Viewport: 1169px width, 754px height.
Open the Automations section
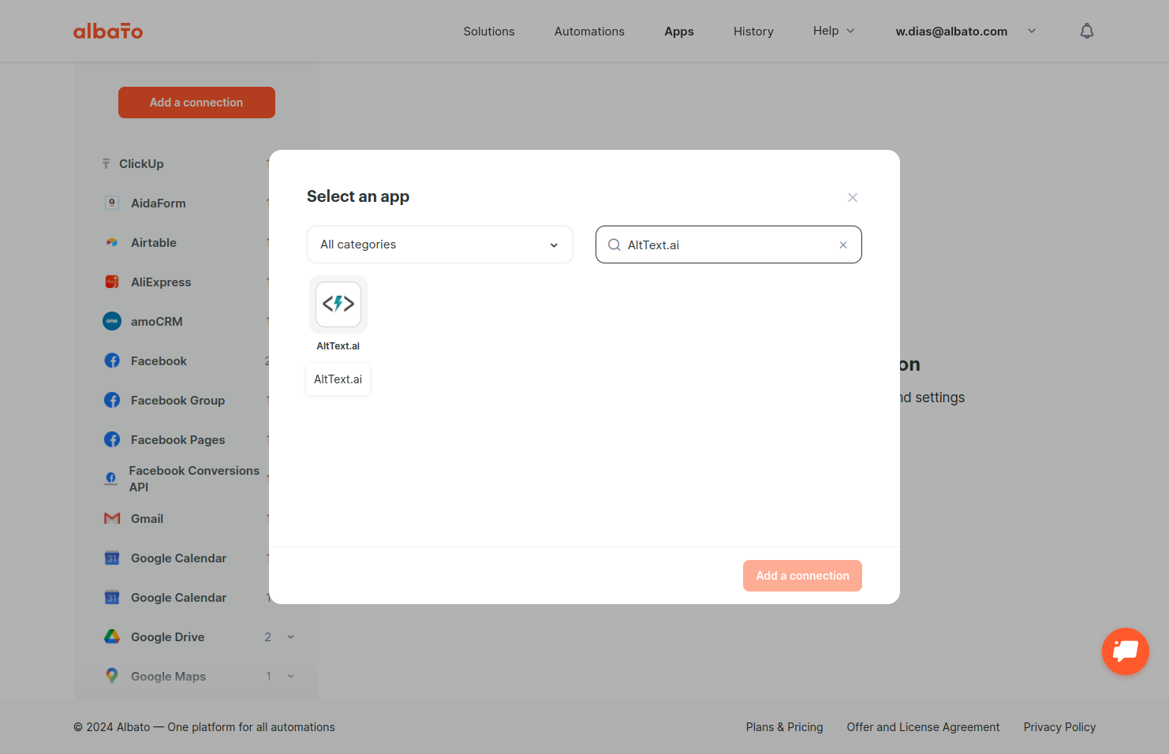[x=589, y=32]
